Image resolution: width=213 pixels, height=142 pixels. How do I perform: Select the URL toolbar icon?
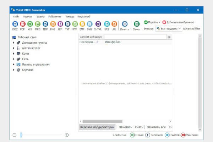[x=114, y=24]
